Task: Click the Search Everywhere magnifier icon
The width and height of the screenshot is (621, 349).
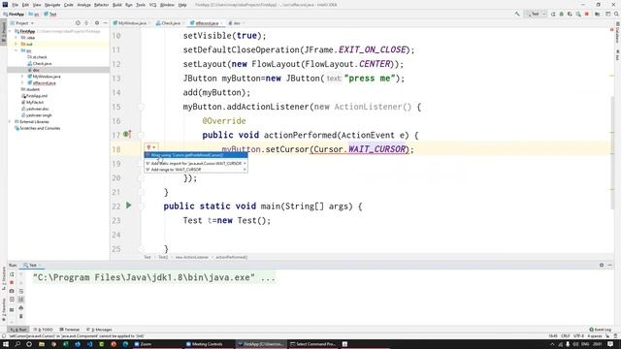Action: (616, 14)
